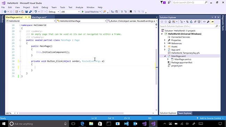Collapse the Button_Click method outline
The height and width of the screenshot is (127, 226).
(x=20, y=61)
